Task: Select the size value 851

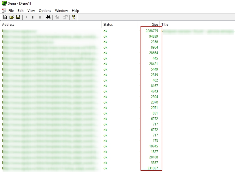Action: (155, 113)
